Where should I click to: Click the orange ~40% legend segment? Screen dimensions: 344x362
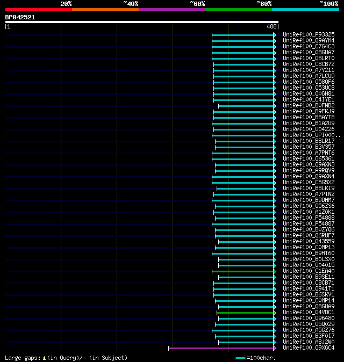105,10
